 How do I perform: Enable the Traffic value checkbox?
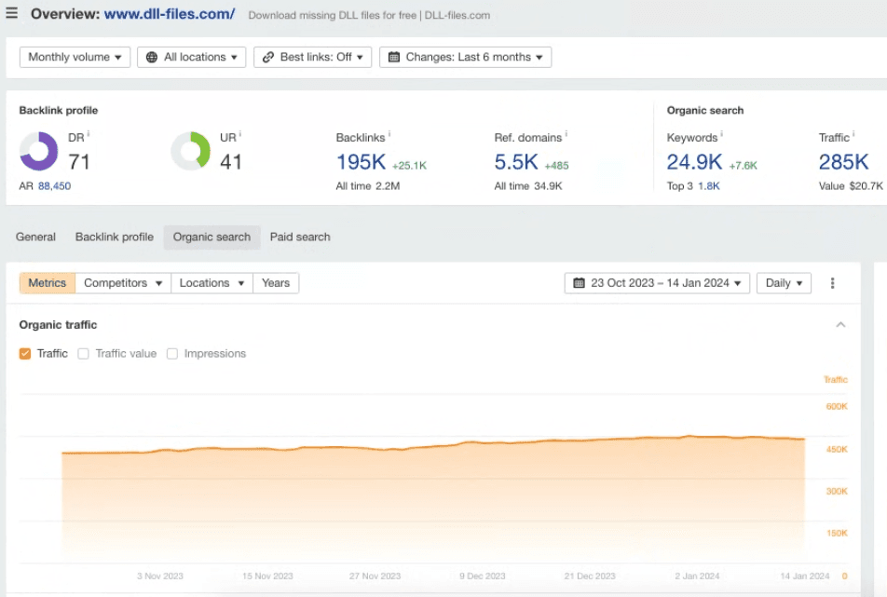[84, 354]
